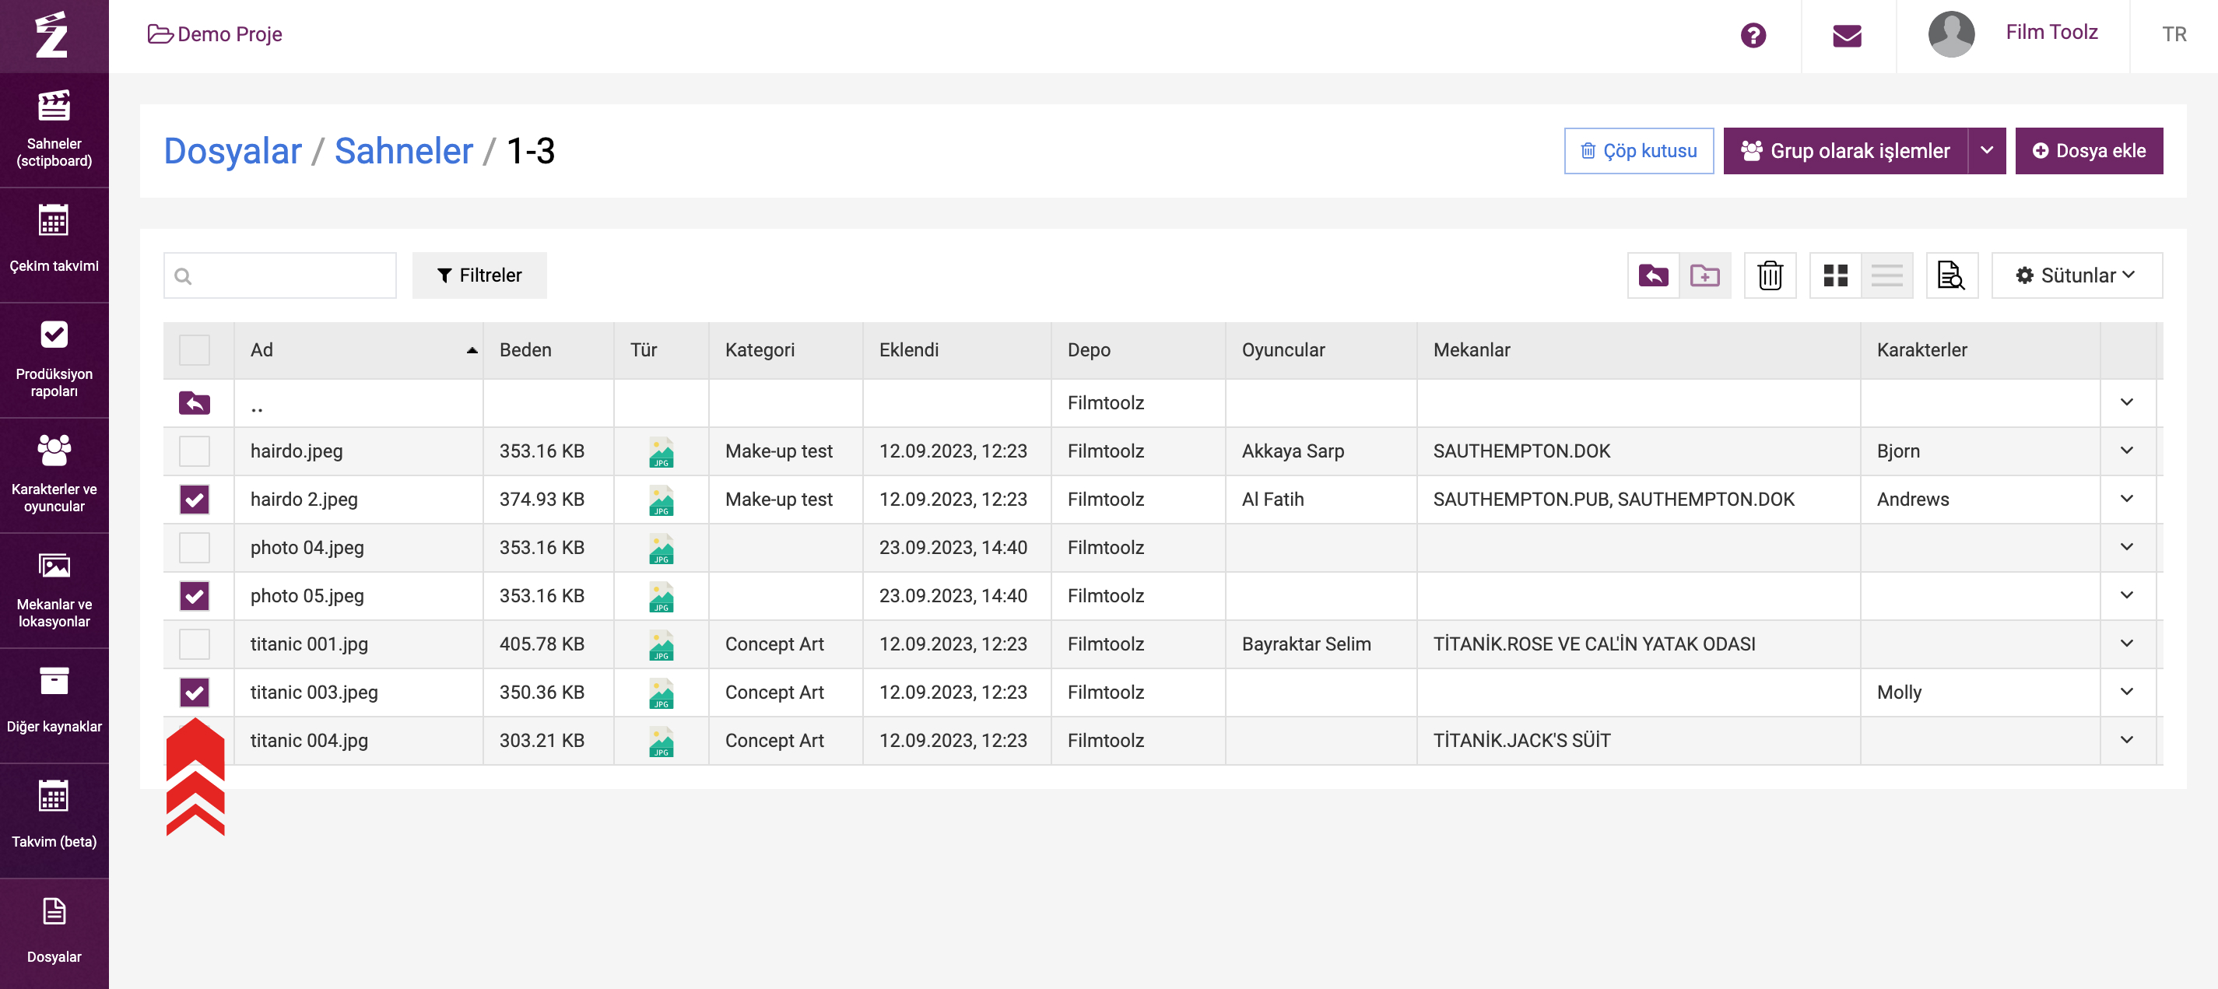The width and height of the screenshot is (2218, 989).
Task: Toggle the select-all header checkbox
Action: [195, 350]
